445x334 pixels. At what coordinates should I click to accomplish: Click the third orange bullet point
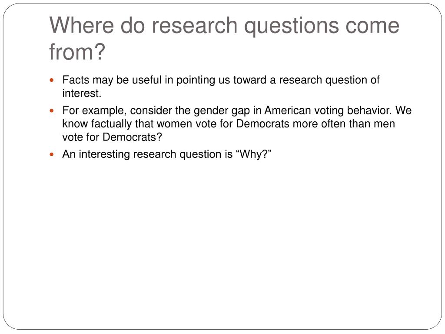click(51, 154)
